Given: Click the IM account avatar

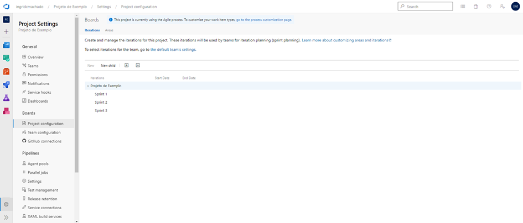Looking at the screenshot, I should click(x=515, y=7).
